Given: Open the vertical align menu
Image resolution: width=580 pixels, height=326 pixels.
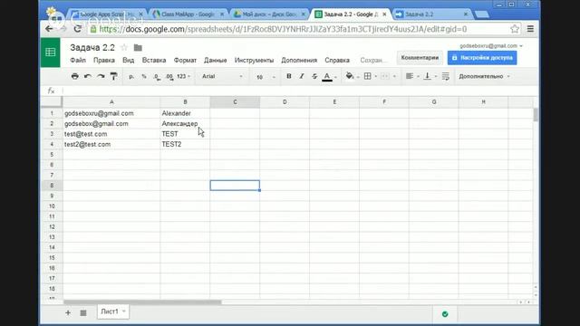Looking at the screenshot, I should 427,76.
